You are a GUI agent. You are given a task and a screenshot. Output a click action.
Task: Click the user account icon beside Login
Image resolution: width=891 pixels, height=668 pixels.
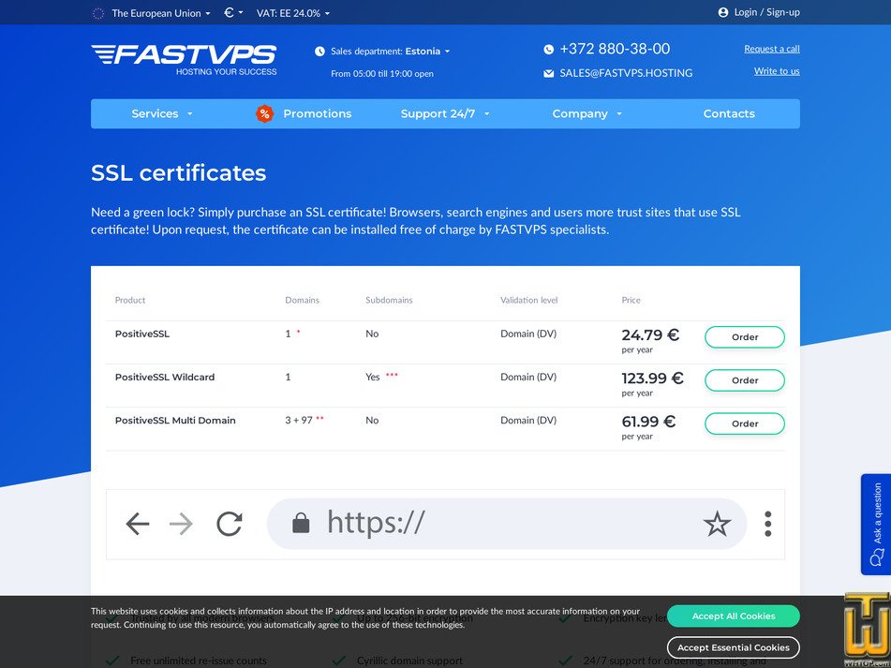coord(722,12)
